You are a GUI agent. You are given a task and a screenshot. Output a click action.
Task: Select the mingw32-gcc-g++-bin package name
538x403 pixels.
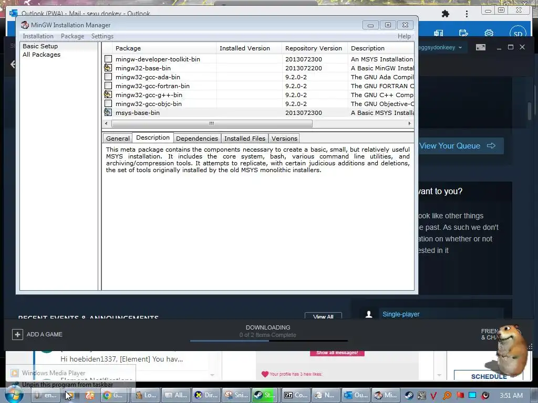coord(149,95)
